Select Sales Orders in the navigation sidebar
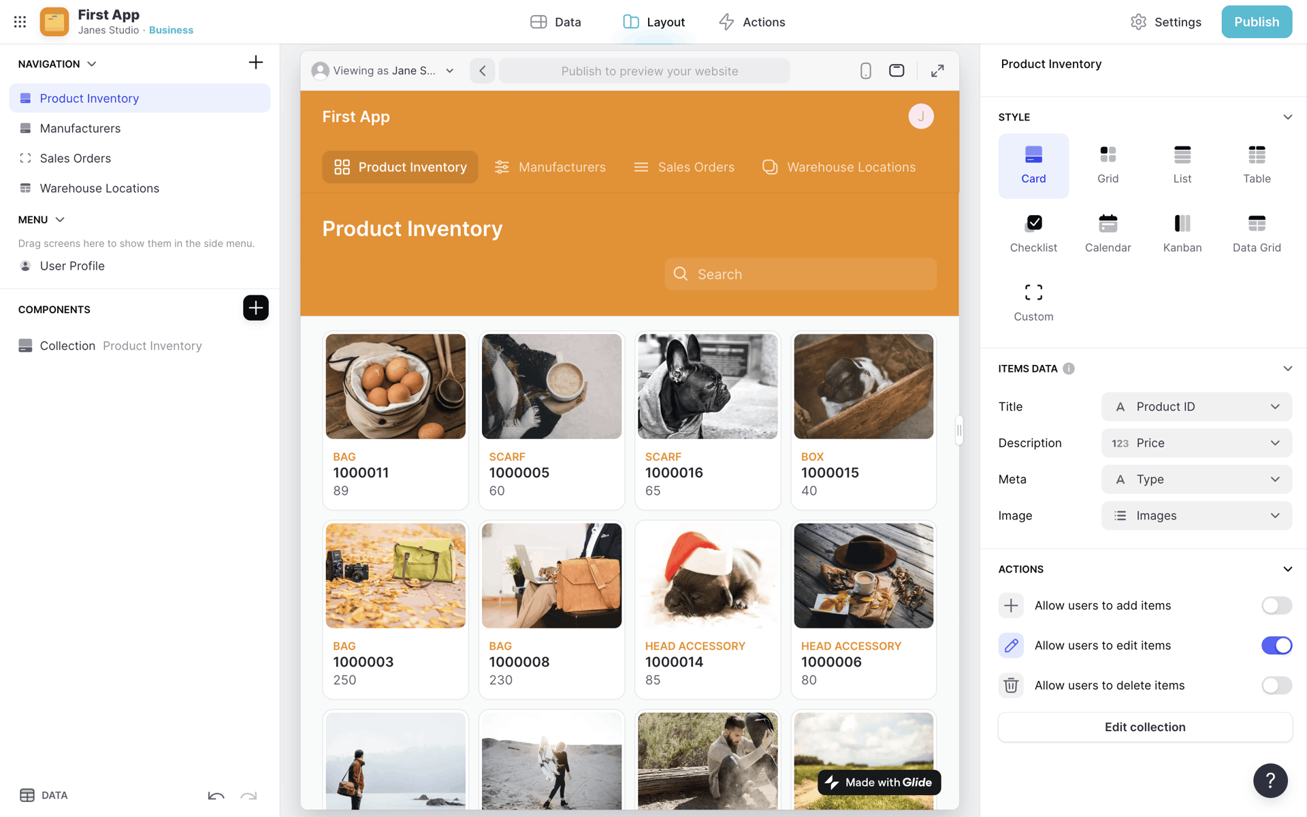Screen dimensions: 1307x817 pyautogui.click(x=140, y=158)
